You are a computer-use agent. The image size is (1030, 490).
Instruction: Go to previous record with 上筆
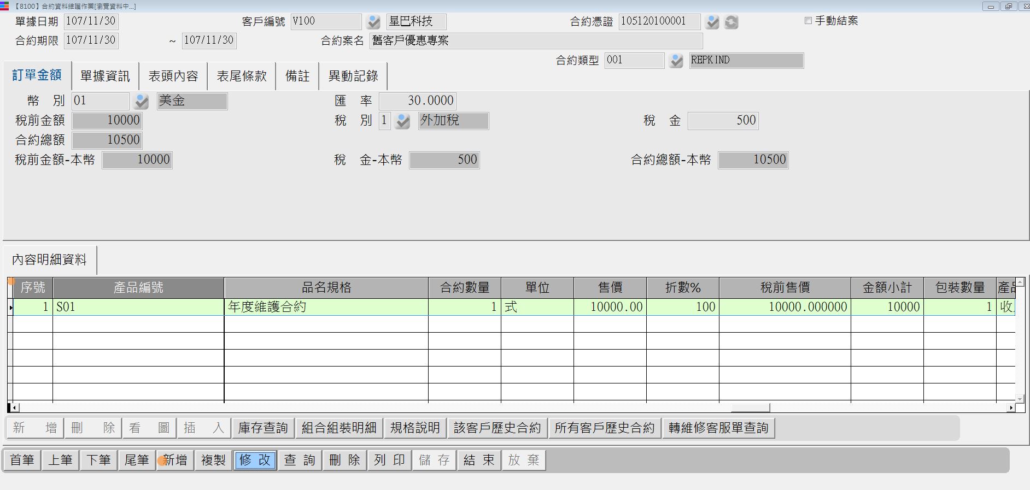[60, 461]
